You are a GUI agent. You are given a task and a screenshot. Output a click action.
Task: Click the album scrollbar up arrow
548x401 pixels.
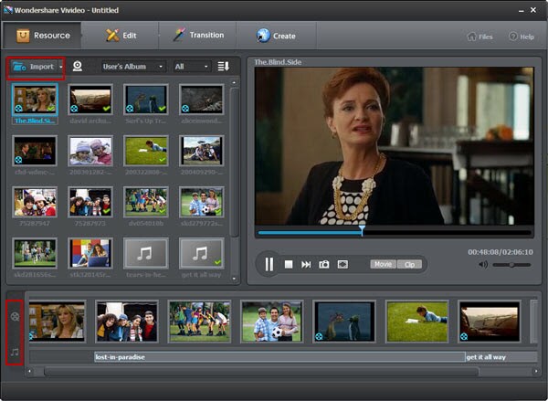(x=234, y=82)
